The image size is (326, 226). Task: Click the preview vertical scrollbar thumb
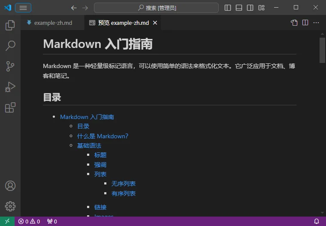pyautogui.click(x=322, y=50)
